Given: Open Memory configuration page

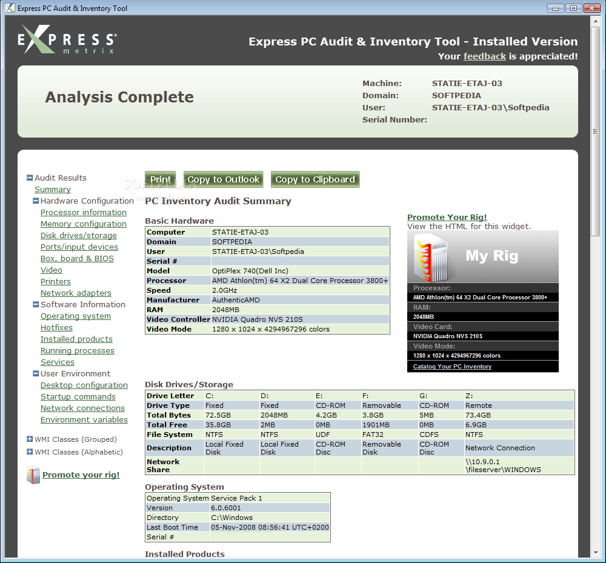Looking at the screenshot, I should [x=84, y=224].
